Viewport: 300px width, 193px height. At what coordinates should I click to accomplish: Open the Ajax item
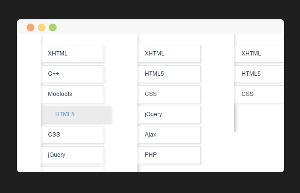169,135
